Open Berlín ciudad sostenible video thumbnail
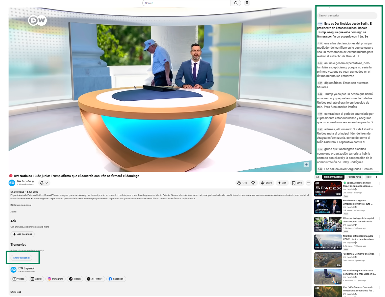The image size is (385, 297). 328,224
